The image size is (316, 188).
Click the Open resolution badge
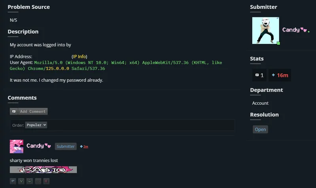pos(260,129)
